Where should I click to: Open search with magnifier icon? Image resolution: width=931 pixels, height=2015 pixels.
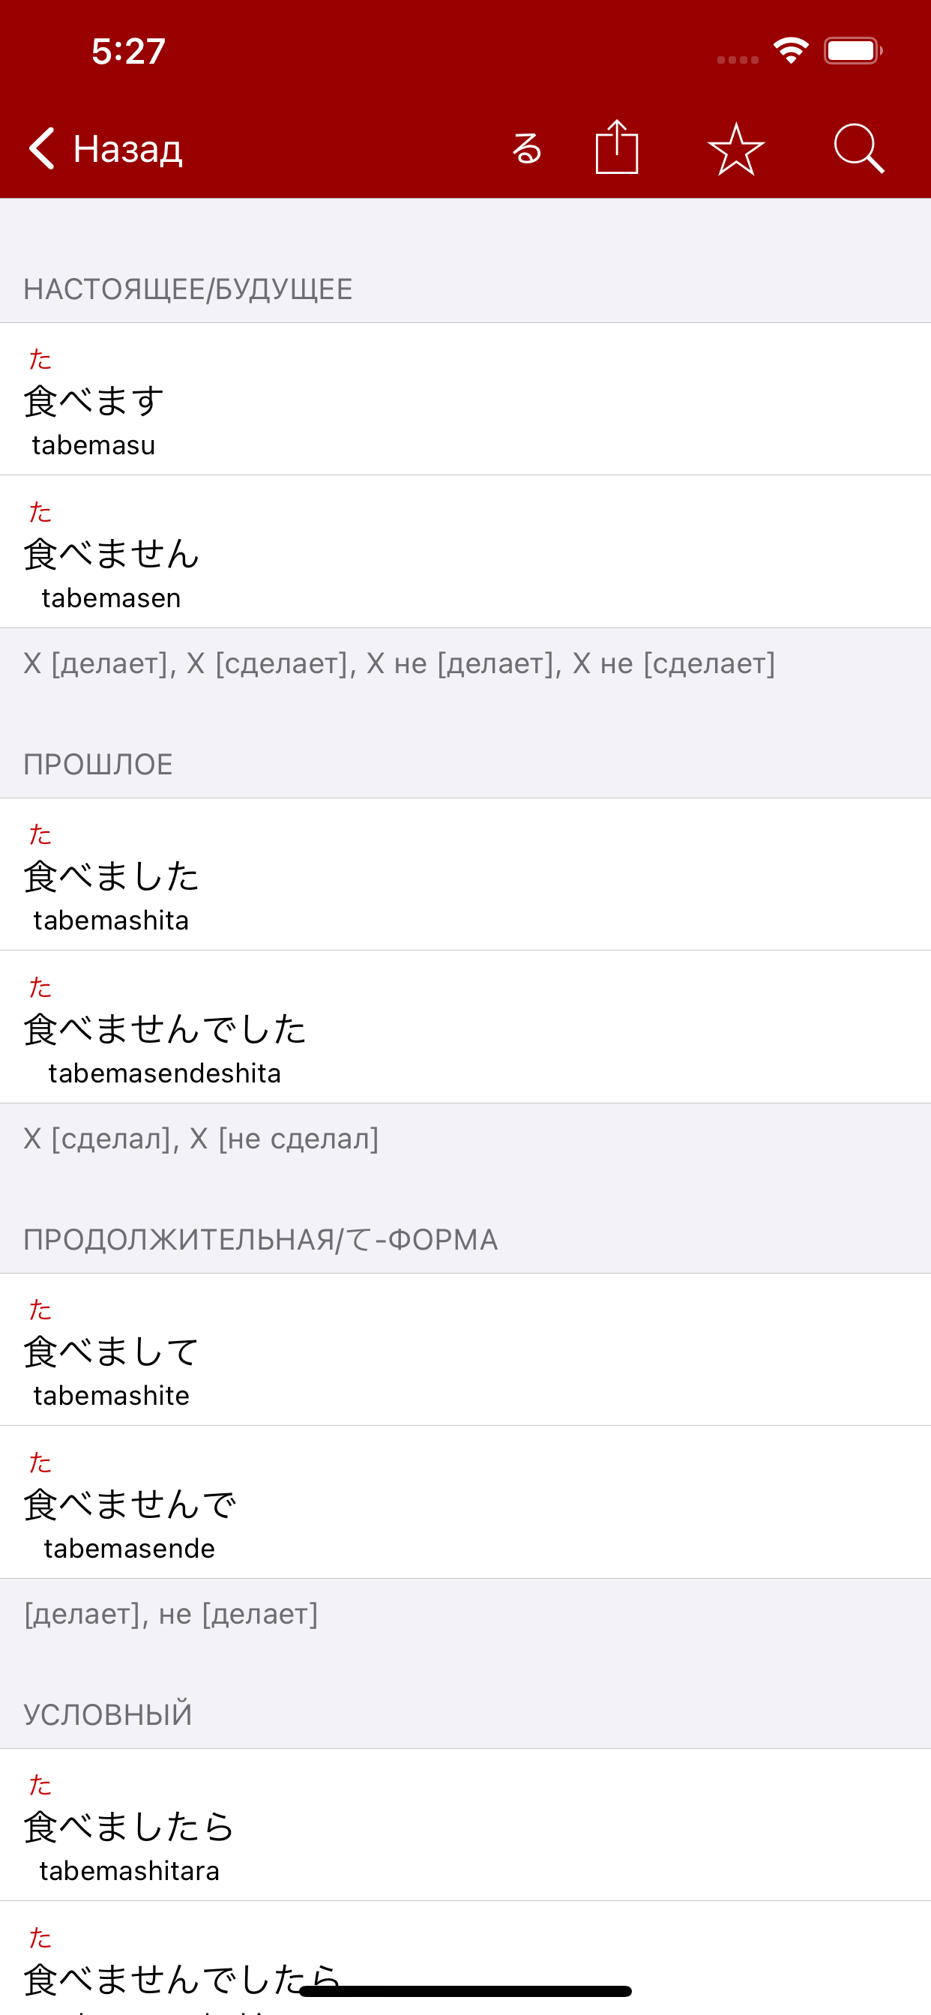pyautogui.click(x=858, y=148)
